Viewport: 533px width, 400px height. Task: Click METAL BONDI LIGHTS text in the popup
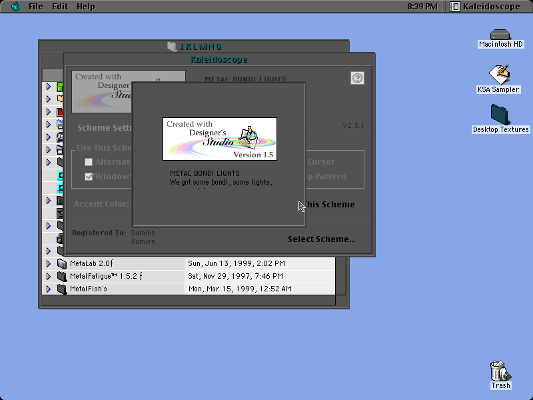pyautogui.click(x=205, y=173)
